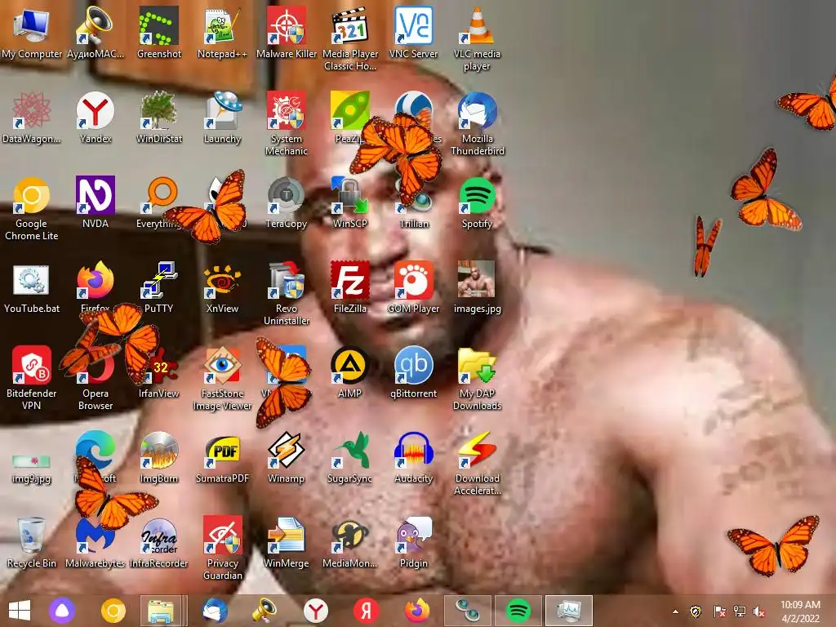Viewport: 836px width, 627px height.
Task: Select the Bitdefender VPN desktop icon
Action: point(31,379)
